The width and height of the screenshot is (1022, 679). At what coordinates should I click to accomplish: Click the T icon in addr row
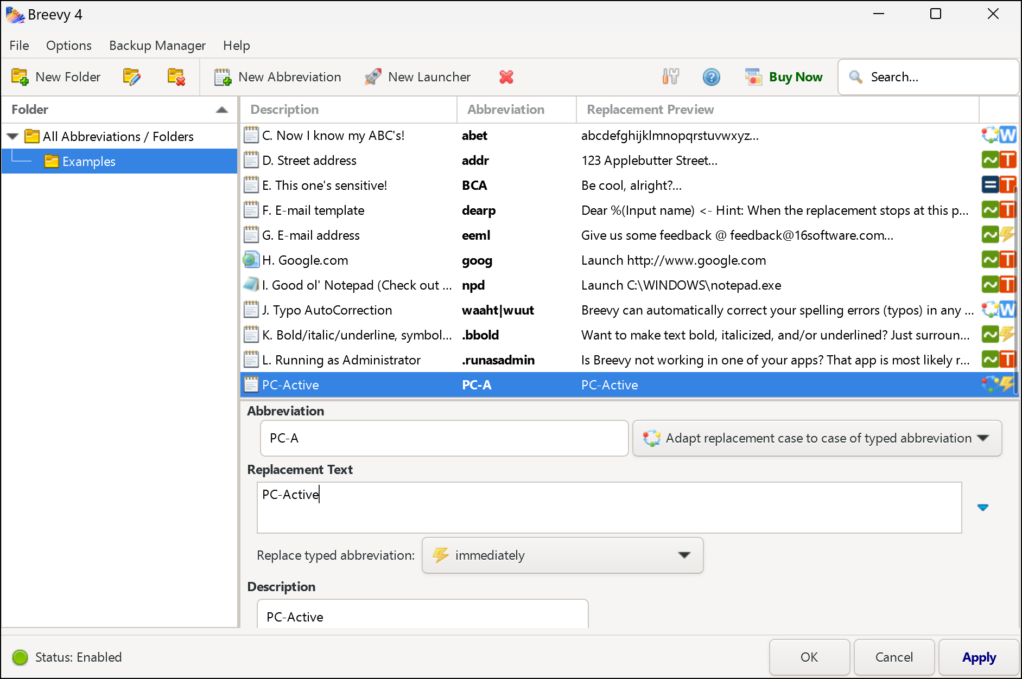click(1008, 160)
